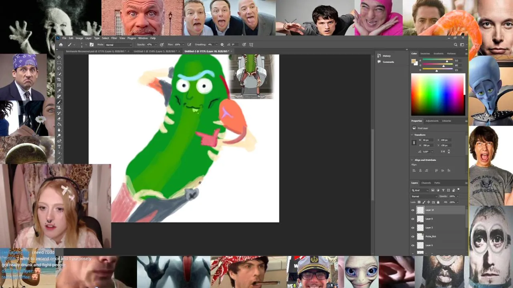Viewport: 513px width, 288px height.
Task: Toggle symmetry paint butterfly icon
Action: (251, 44)
